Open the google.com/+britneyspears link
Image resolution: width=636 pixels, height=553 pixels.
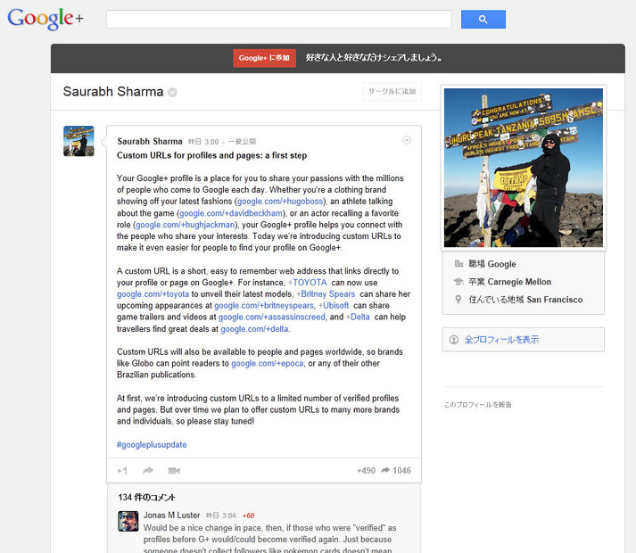tap(264, 306)
